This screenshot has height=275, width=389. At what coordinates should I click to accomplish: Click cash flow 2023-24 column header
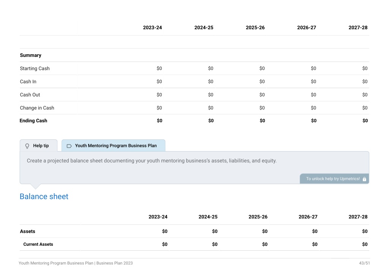point(152,27)
